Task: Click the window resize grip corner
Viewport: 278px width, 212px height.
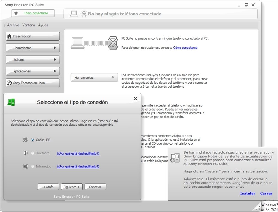Action: point(258,208)
